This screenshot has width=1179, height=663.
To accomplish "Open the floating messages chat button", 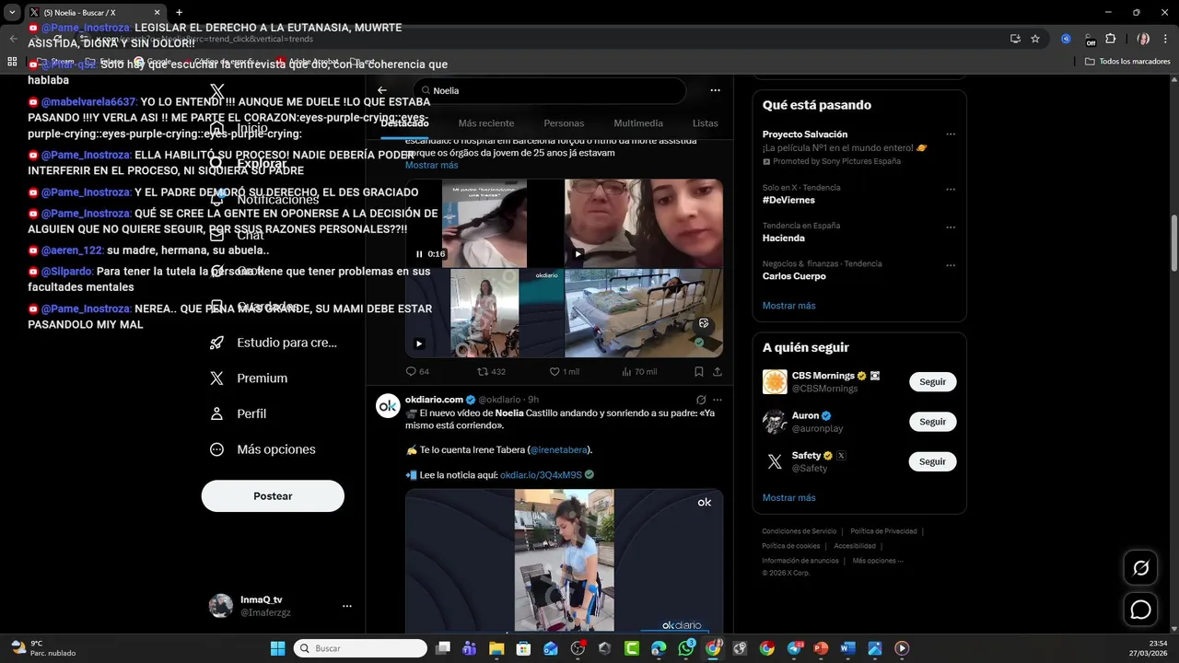I will click(1140, 610).
